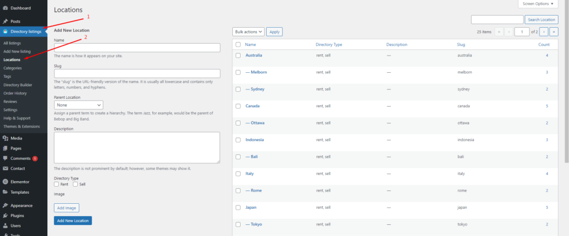The height and width of the screenshot is (236, 569).
Task: Click the Apply bulk action button
Action: (x=274, y=32)
